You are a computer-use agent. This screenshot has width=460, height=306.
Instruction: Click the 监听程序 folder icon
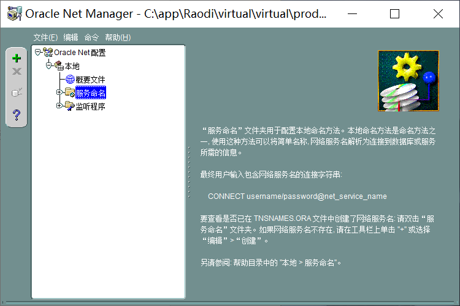pos(70,106)
